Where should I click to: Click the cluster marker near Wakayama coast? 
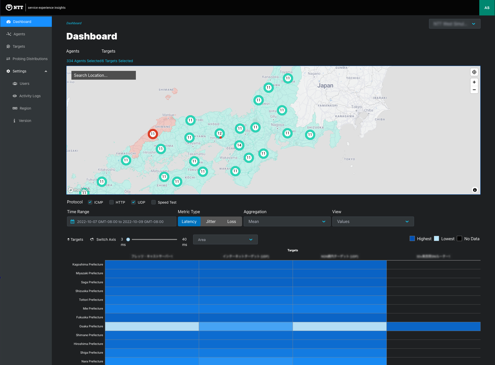pos(235,171)
